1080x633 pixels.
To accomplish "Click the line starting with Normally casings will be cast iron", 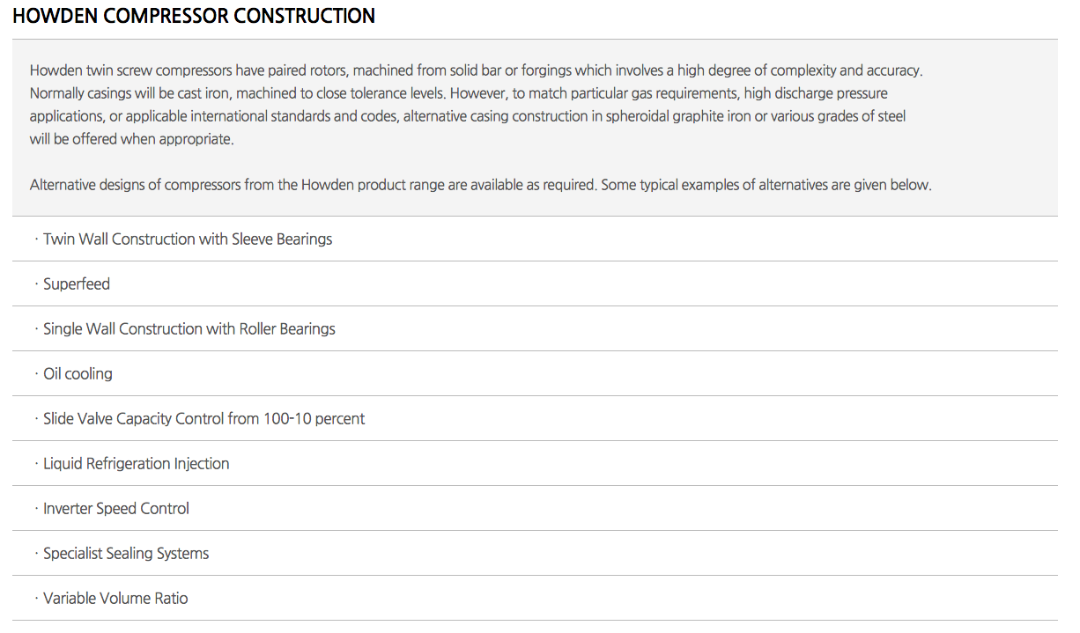I will coord(459,93).
